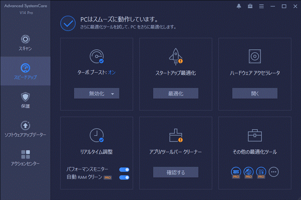Click the ハードウェア アクセラレータ title text
Image resolution: width=301 pixels, height=200 pixels.
click(x=255, y=73)
